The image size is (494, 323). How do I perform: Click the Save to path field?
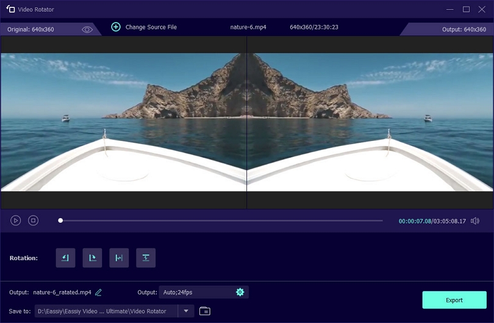[x=106, y=311]
